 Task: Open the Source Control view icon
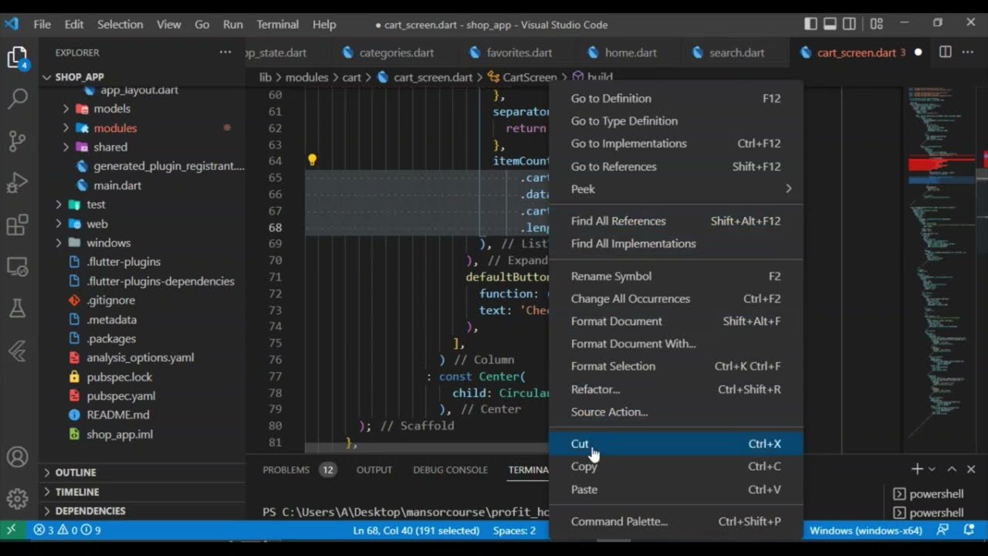17,141
